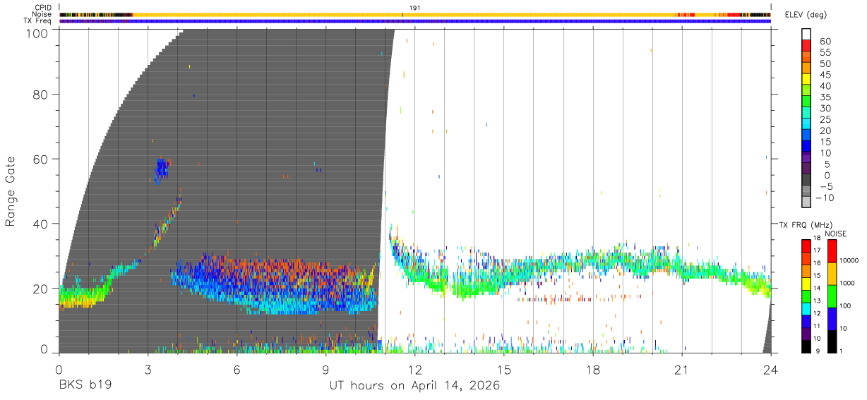Click the yellow band of ELEV color bar
The height and width of the screenshot is (400, 867).
tap(807, 80)
